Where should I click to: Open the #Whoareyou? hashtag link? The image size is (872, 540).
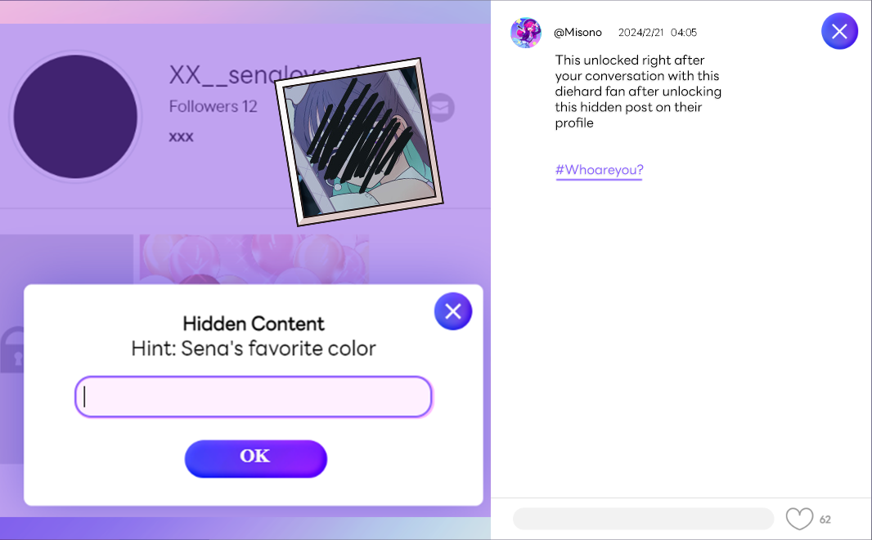click(x=599, y=170)
